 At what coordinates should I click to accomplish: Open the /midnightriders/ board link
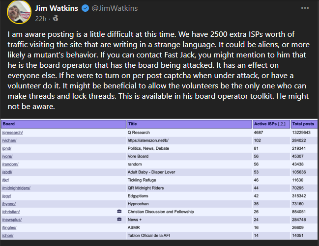(16, 188)
